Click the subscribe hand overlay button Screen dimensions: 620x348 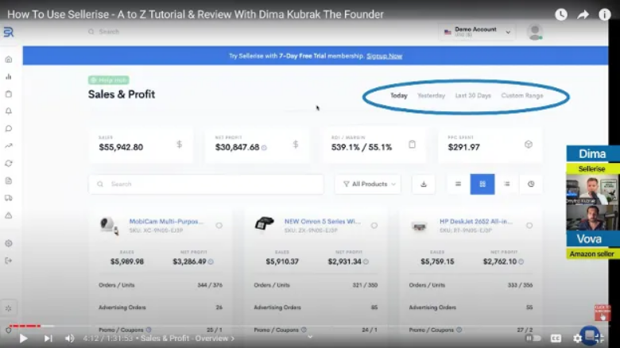coord(603,313)
